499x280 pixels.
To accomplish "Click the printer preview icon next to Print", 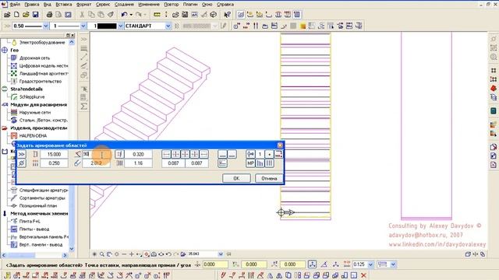I will click(x=58, y=15).
